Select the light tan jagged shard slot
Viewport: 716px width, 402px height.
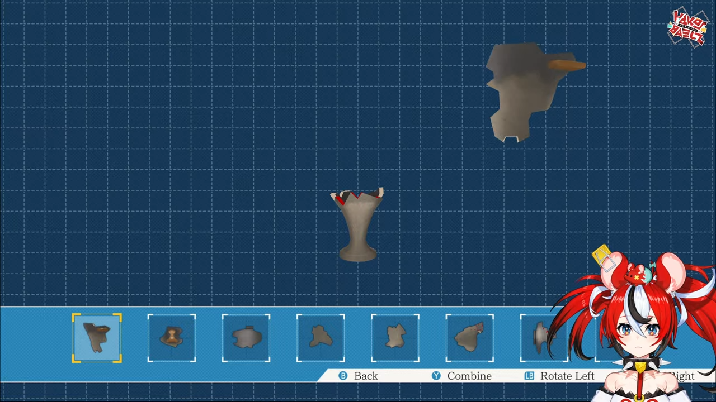[x=395, y=338]
